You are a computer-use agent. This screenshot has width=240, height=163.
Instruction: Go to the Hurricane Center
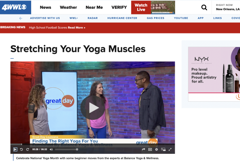pyautogui.click(x=122, y=18)
